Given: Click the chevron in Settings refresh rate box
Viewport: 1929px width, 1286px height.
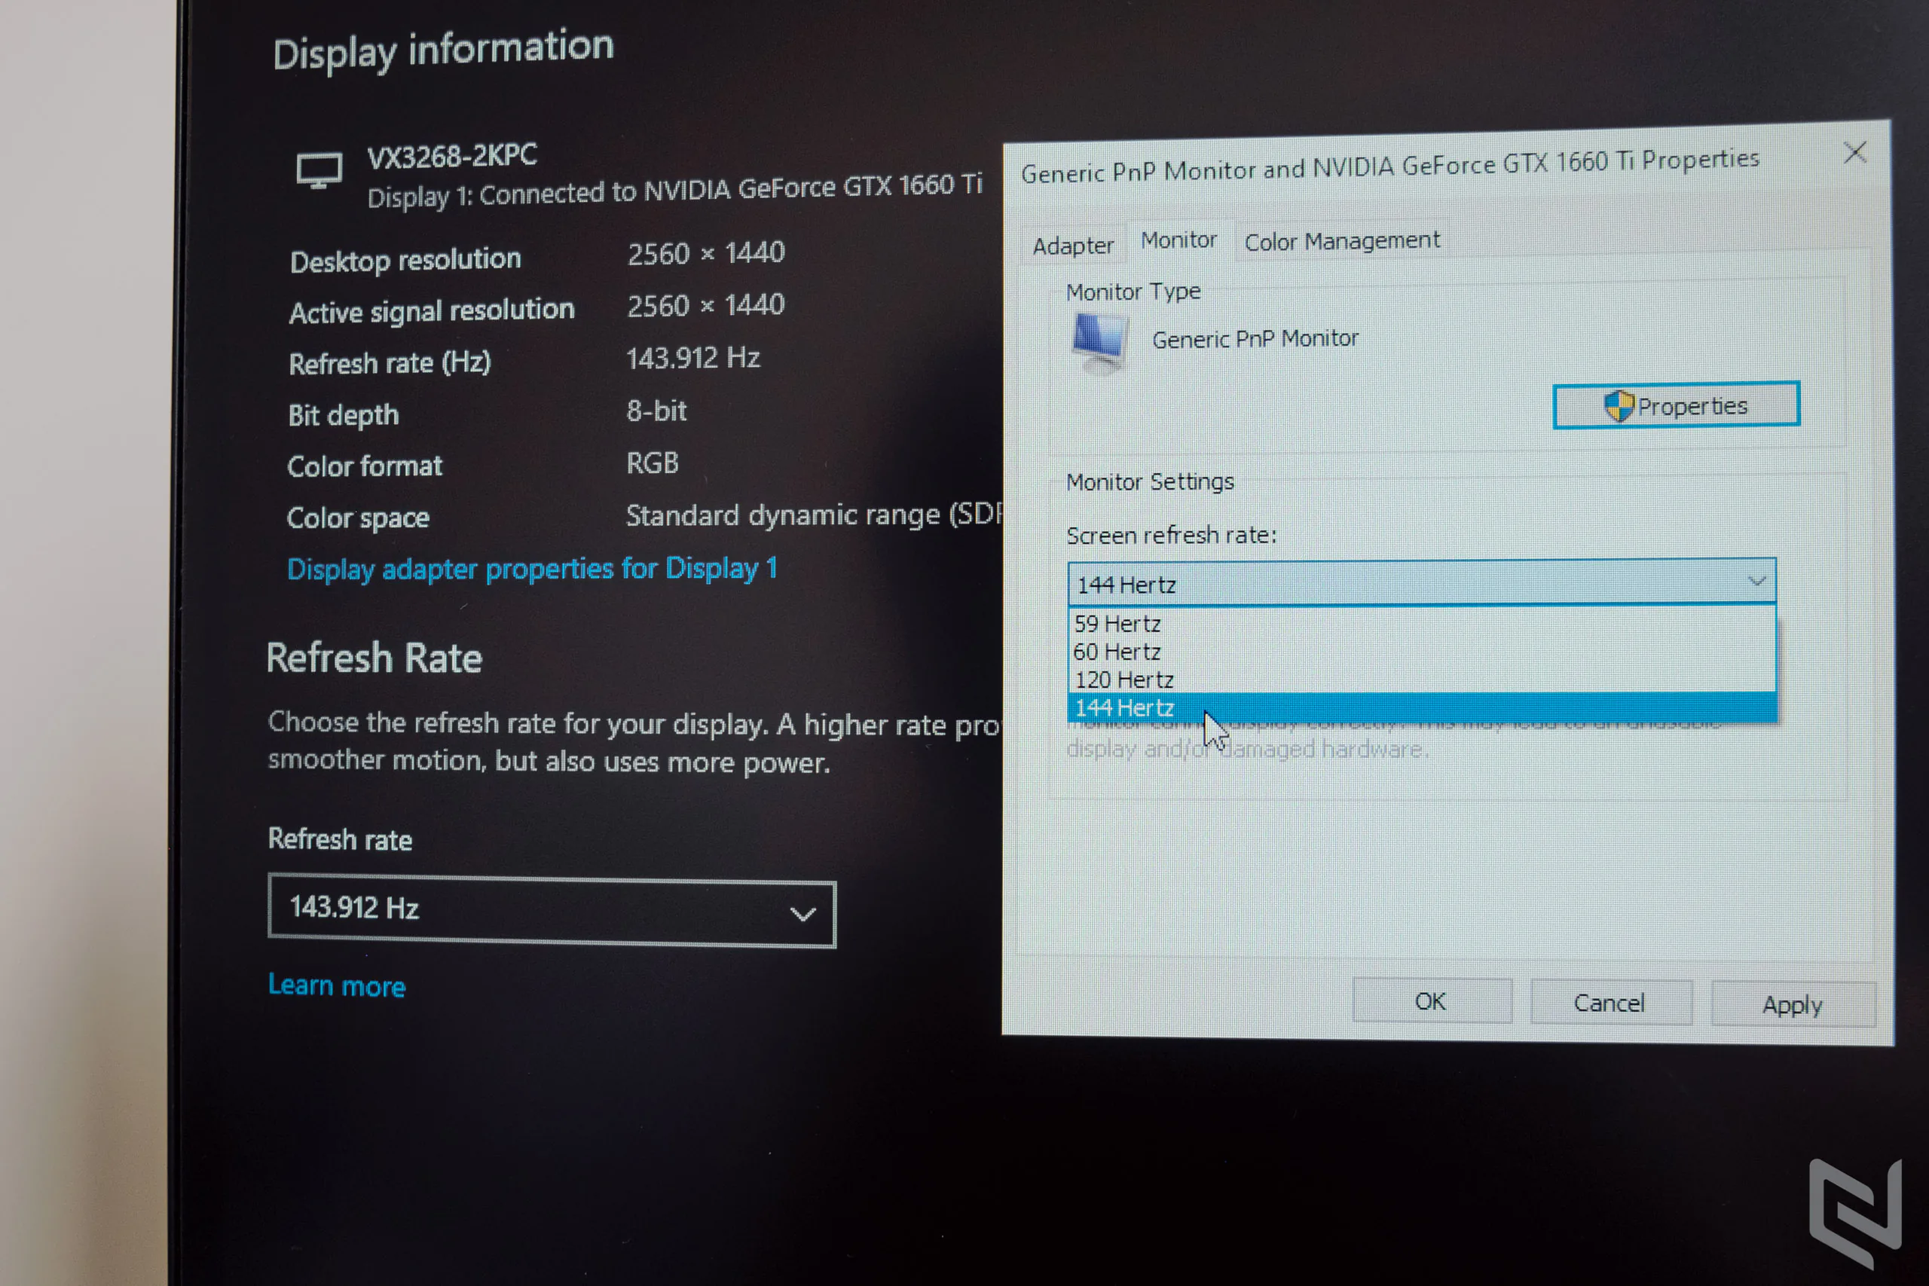Looking at the screenshot, I should [x=802, y=914].
